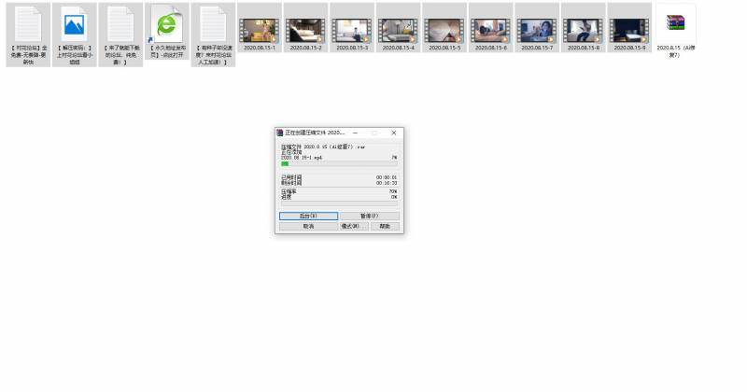Select video file 2020.08.15-2

tap(305, 30)
